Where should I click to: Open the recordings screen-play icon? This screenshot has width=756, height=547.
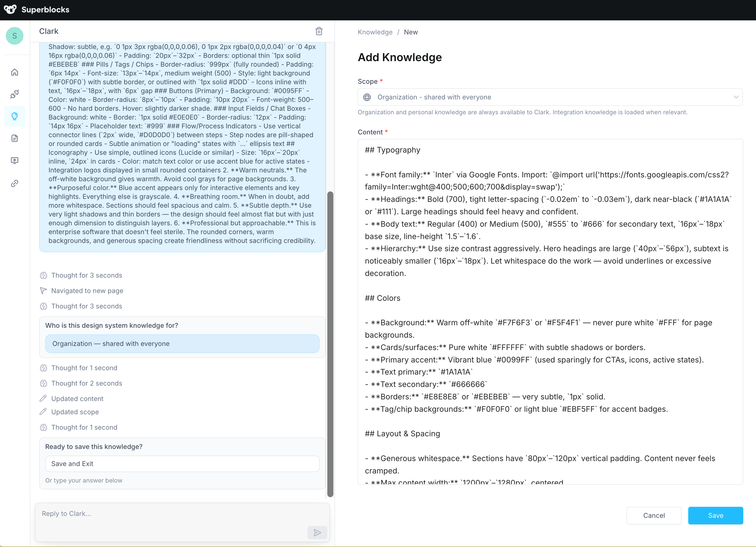pos(15,160)
